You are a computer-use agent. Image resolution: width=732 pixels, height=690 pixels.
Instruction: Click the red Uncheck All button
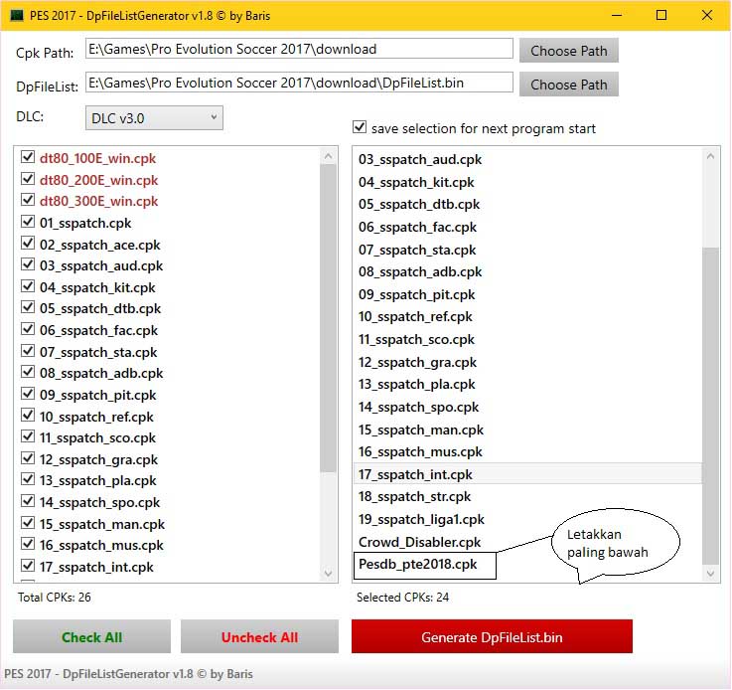(259, 636)
